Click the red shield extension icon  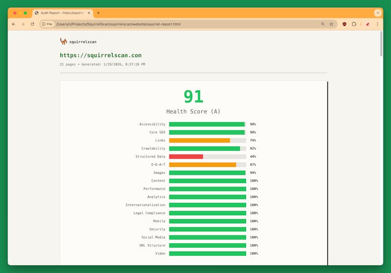[x=344, y=24]
